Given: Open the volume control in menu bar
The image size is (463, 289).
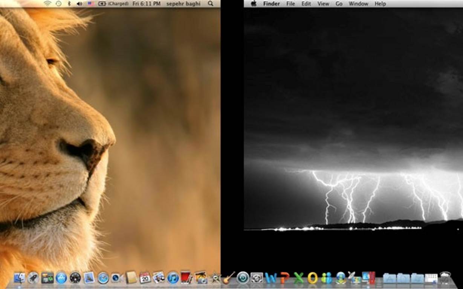Looking at the screenshot, I should 79,3.
